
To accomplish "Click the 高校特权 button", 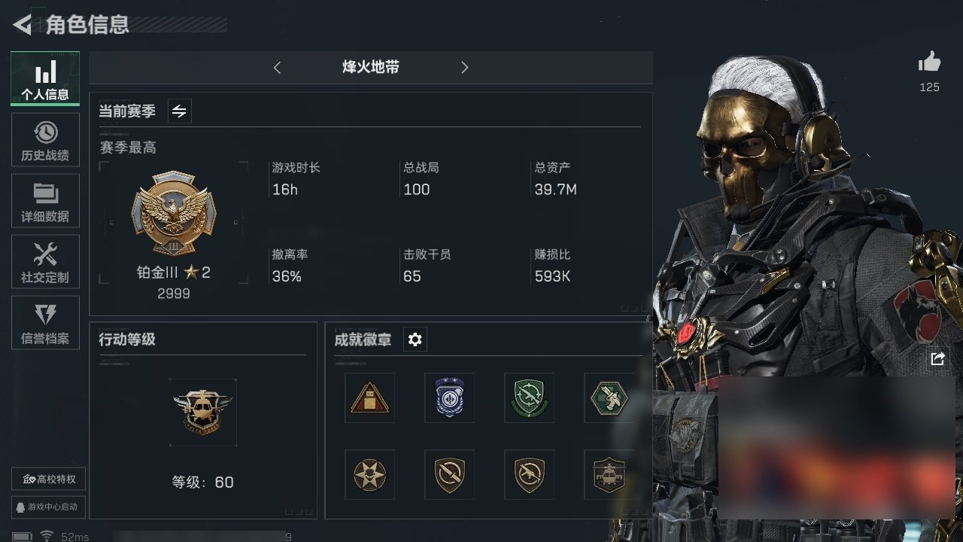I will coord(48,479).
